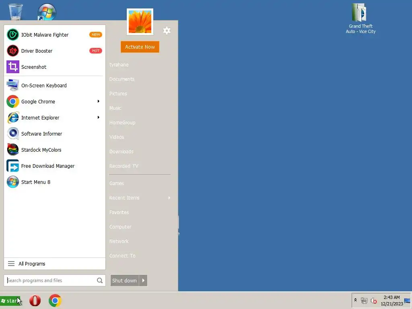The height and width of the screenshot is (309, 412).
Task: Open Opera from the taskbar
Action: [35, 300]
